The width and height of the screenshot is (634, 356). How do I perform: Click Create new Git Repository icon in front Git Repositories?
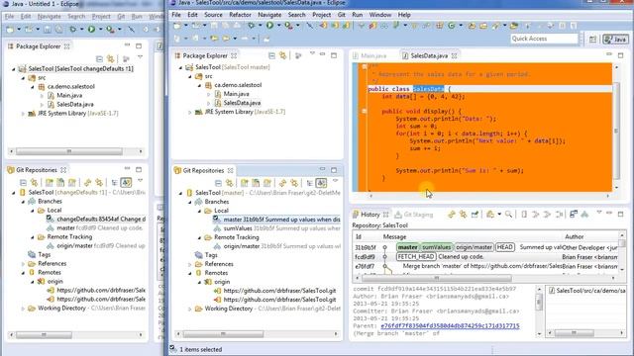tap(267, 183)
